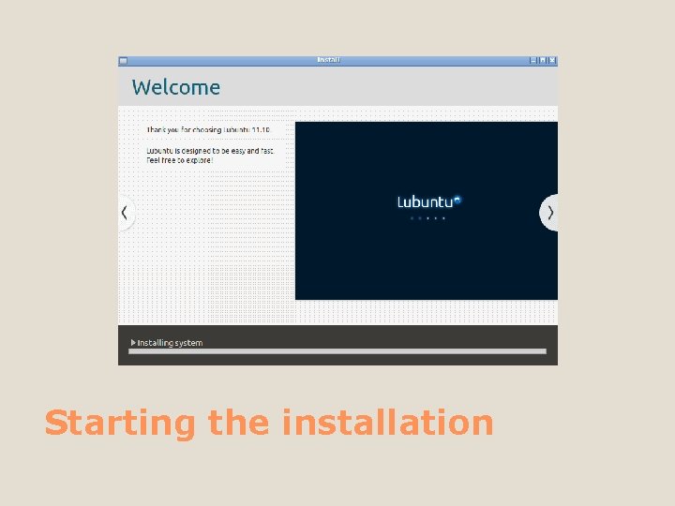Go to the next slideshow slide
The image size is (675, 506).
549,213
